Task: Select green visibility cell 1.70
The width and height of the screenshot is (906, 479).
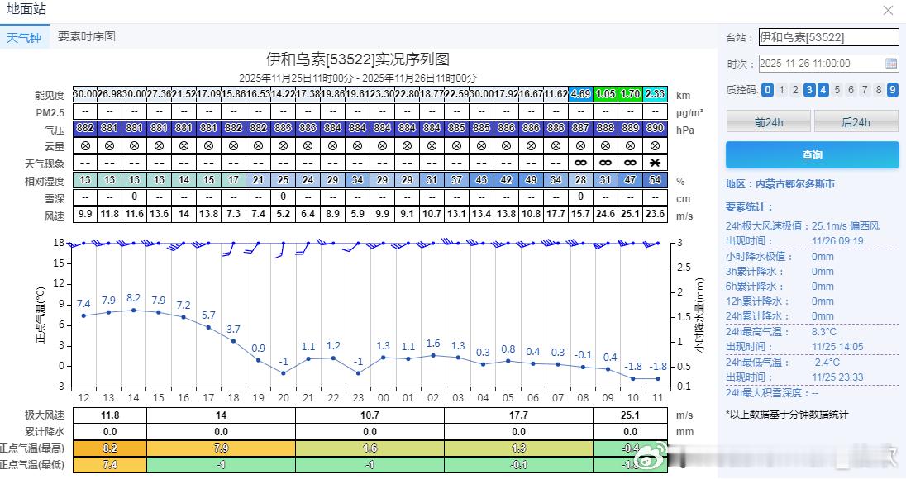Action: pos(631,94)
